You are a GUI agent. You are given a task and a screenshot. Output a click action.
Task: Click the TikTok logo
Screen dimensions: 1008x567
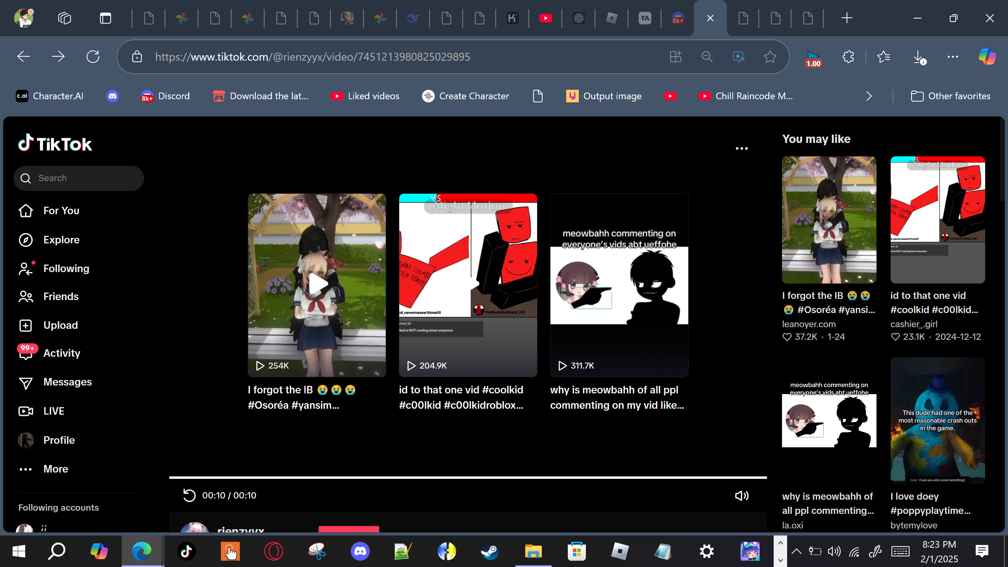coord(55,143)
